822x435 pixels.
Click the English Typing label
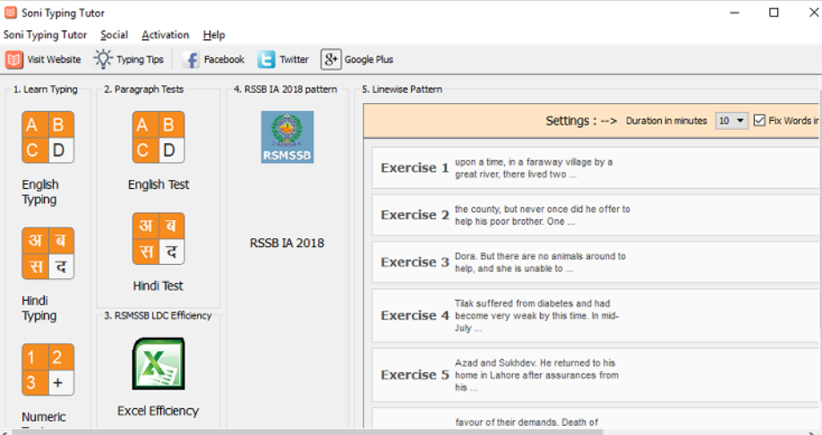[39, 192]
